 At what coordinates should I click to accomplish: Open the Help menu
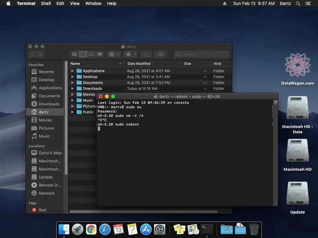[x=111, y=3]
